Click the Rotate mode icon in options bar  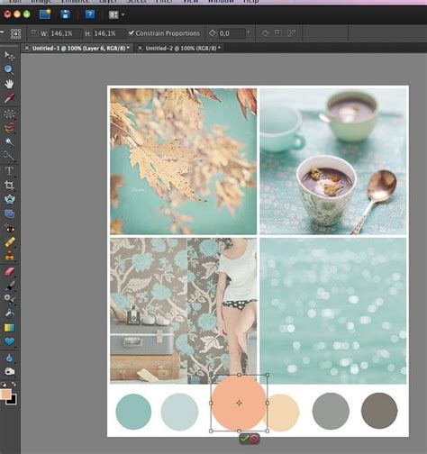265,33
